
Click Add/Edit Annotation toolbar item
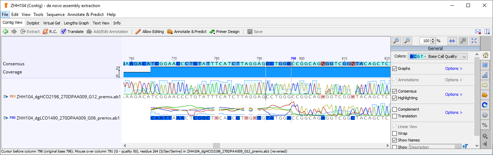pyautogui.click(x=107, y=32)
